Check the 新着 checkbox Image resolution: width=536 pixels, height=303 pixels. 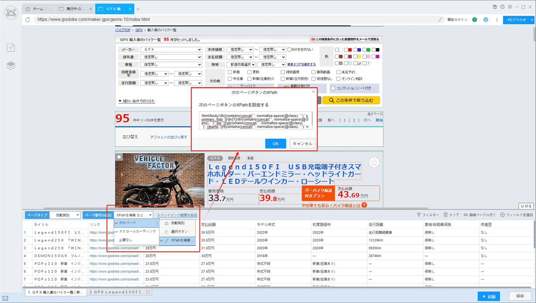click(230, 72)
